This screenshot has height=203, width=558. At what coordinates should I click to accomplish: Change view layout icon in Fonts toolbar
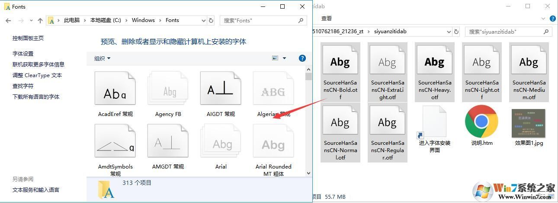[x=275, y=58]
